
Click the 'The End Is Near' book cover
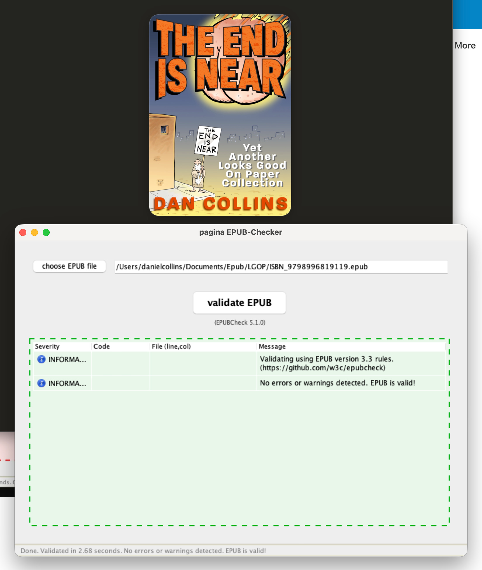220,115
